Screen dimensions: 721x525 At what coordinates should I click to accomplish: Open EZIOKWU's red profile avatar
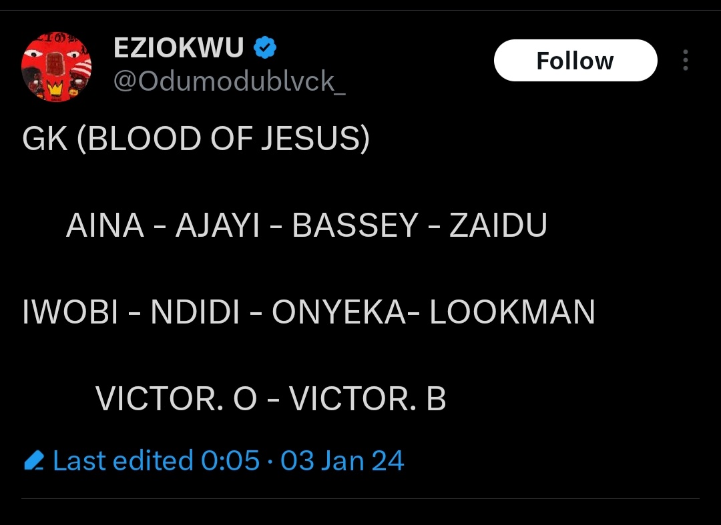[57, 67]
